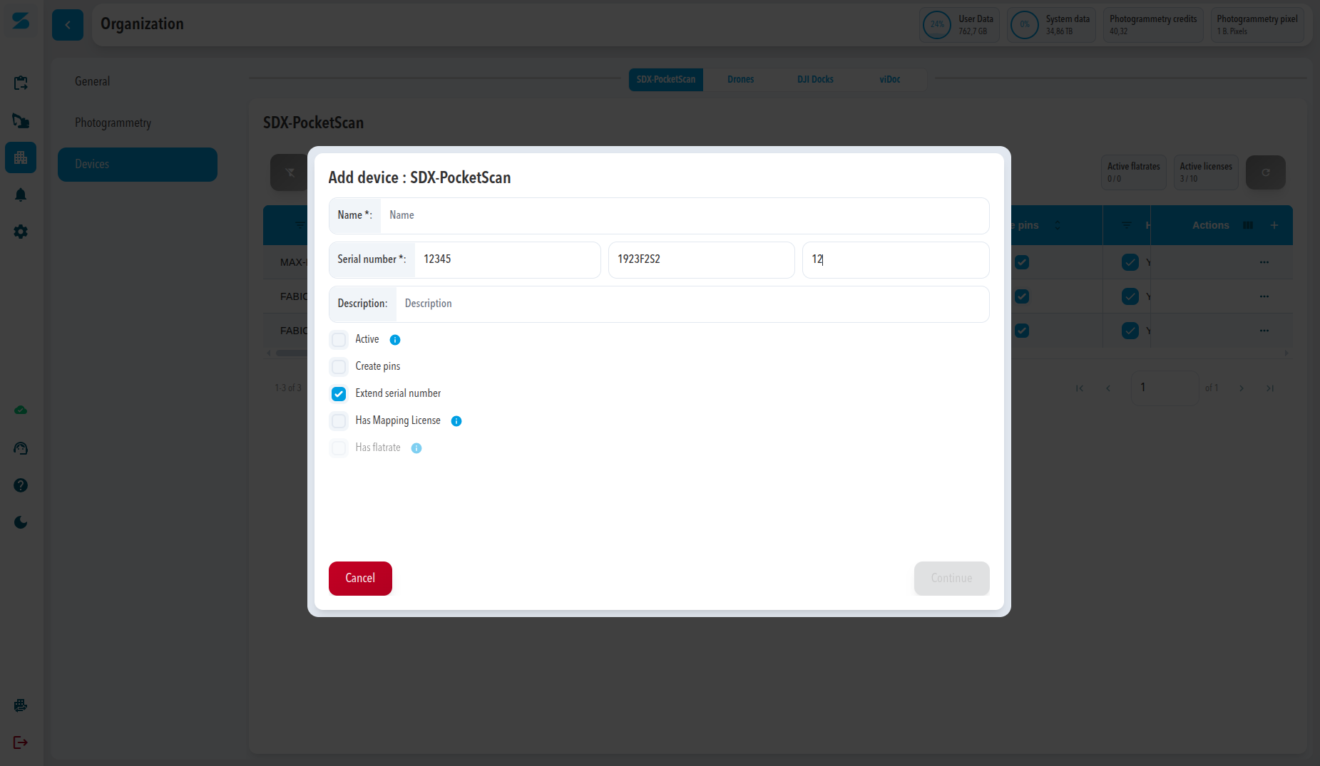Toggle the second checkbox in the third table row

(x=1130, y=331)
